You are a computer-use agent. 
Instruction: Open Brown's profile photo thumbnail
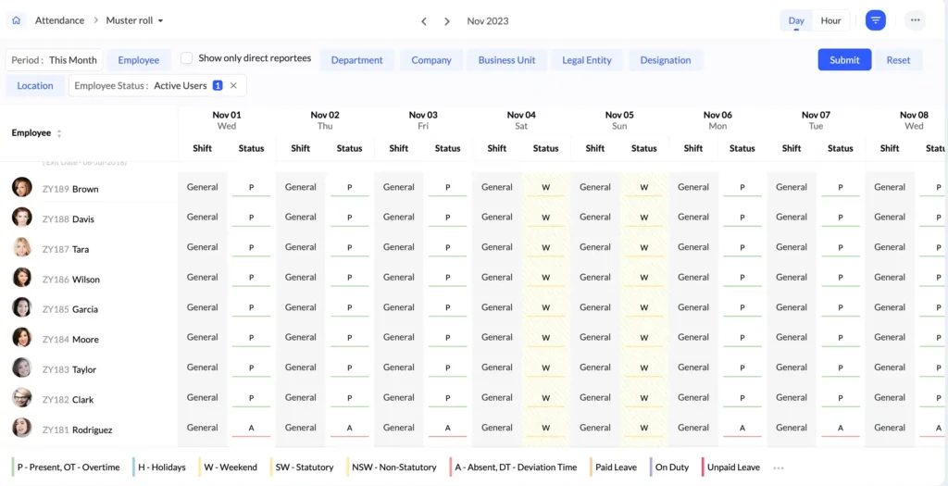pyautogui.click(x=21, y=188)
